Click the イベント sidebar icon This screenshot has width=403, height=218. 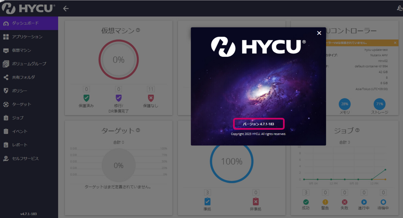point(6,131)
